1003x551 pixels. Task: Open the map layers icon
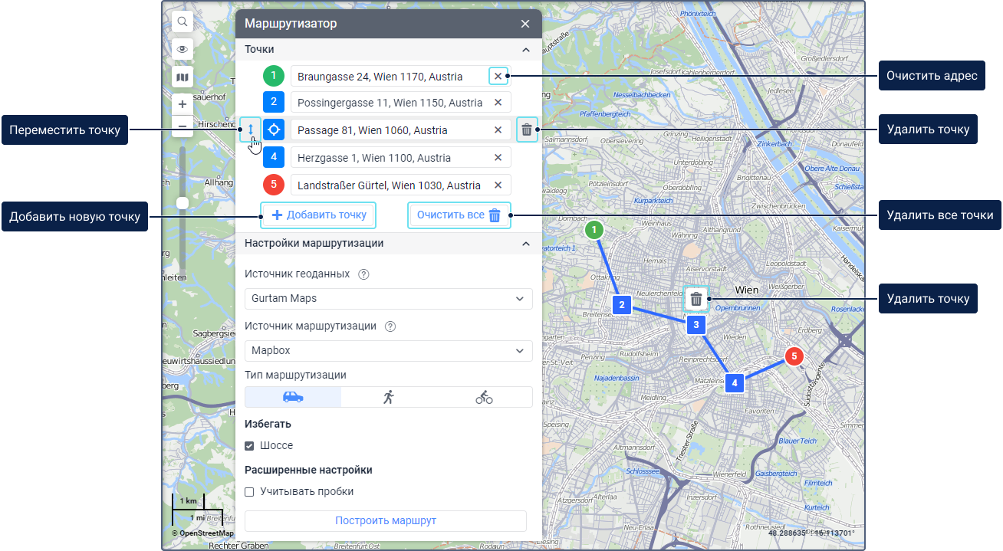click(x=183, y=77)
